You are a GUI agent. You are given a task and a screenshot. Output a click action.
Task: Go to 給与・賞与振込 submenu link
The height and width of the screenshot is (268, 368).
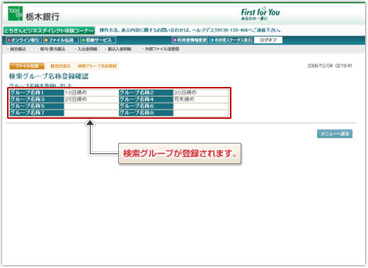point(52,49)
